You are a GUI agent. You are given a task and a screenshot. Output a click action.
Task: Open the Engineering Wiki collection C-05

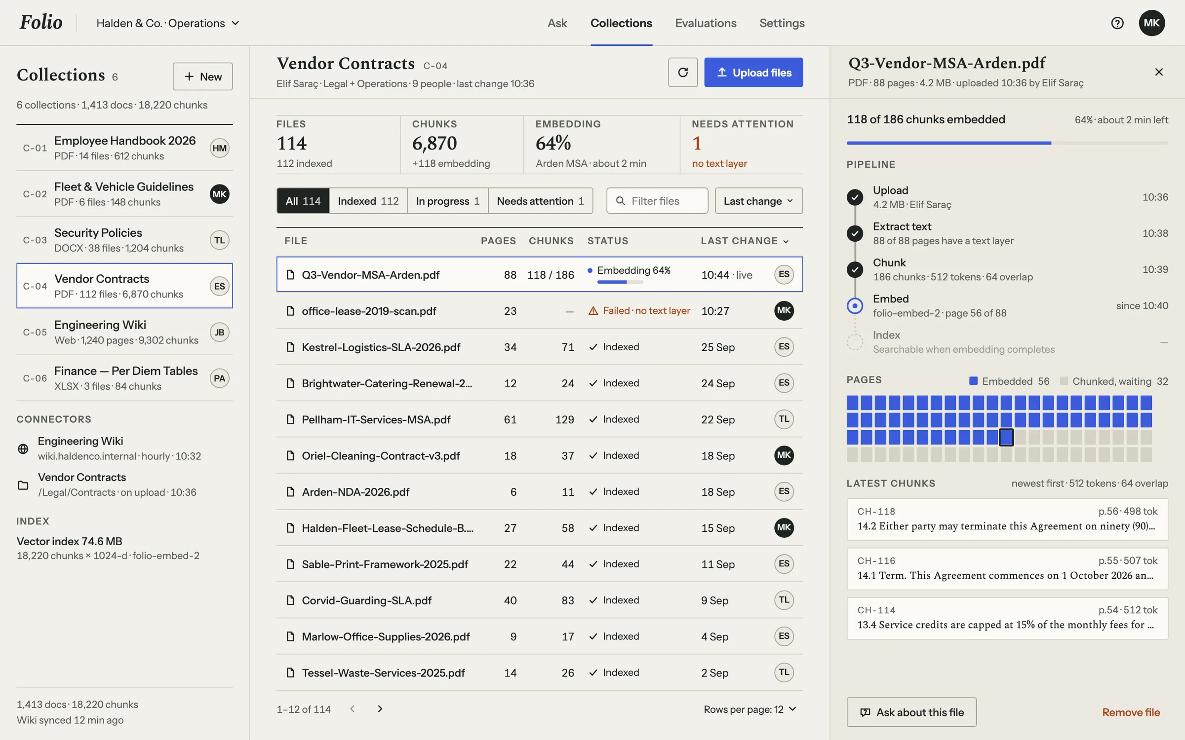pyautogui.click(x=124, y=332)
